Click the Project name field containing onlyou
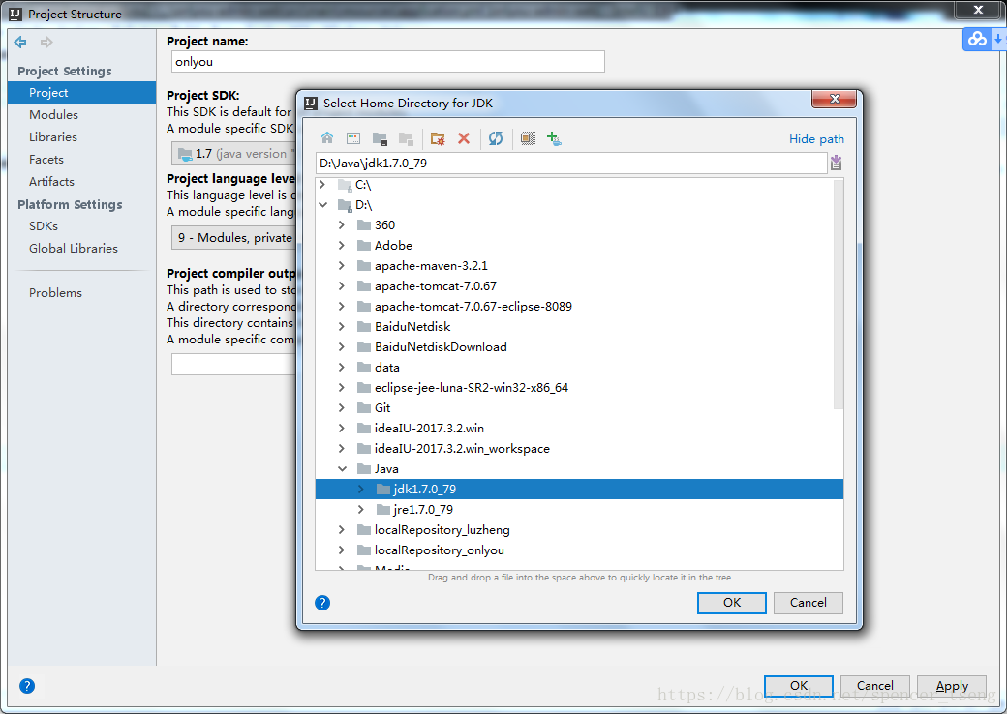1007x714 pixels. [388, 62]
